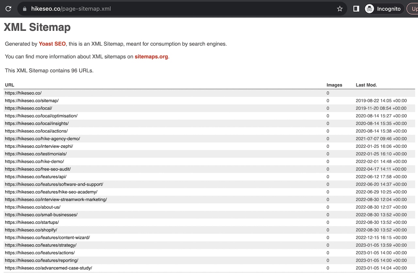Open the https://hikeseo.co/ link
Screen dimensions: 418x273
coord(23,93)
